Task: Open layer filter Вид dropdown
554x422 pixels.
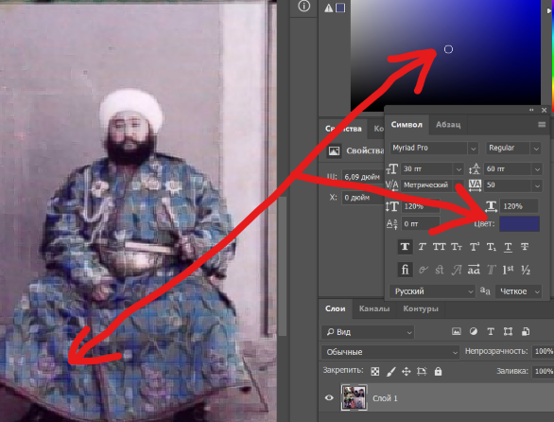Action: click(x=368, y=332)
